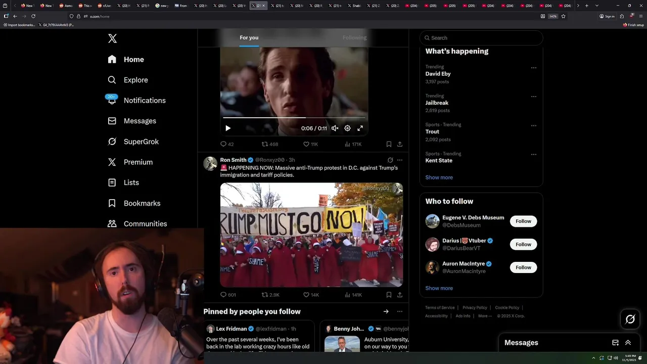Image resolution: width=647 pixels, height=364 pixels.
Task: Click the X search field
Action: click(481, 38)
